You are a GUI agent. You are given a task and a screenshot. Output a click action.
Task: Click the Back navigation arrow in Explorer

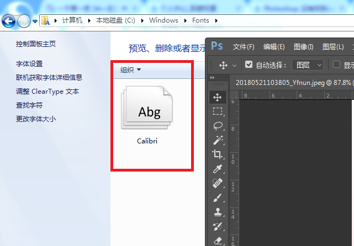click(x=8, y=22)
